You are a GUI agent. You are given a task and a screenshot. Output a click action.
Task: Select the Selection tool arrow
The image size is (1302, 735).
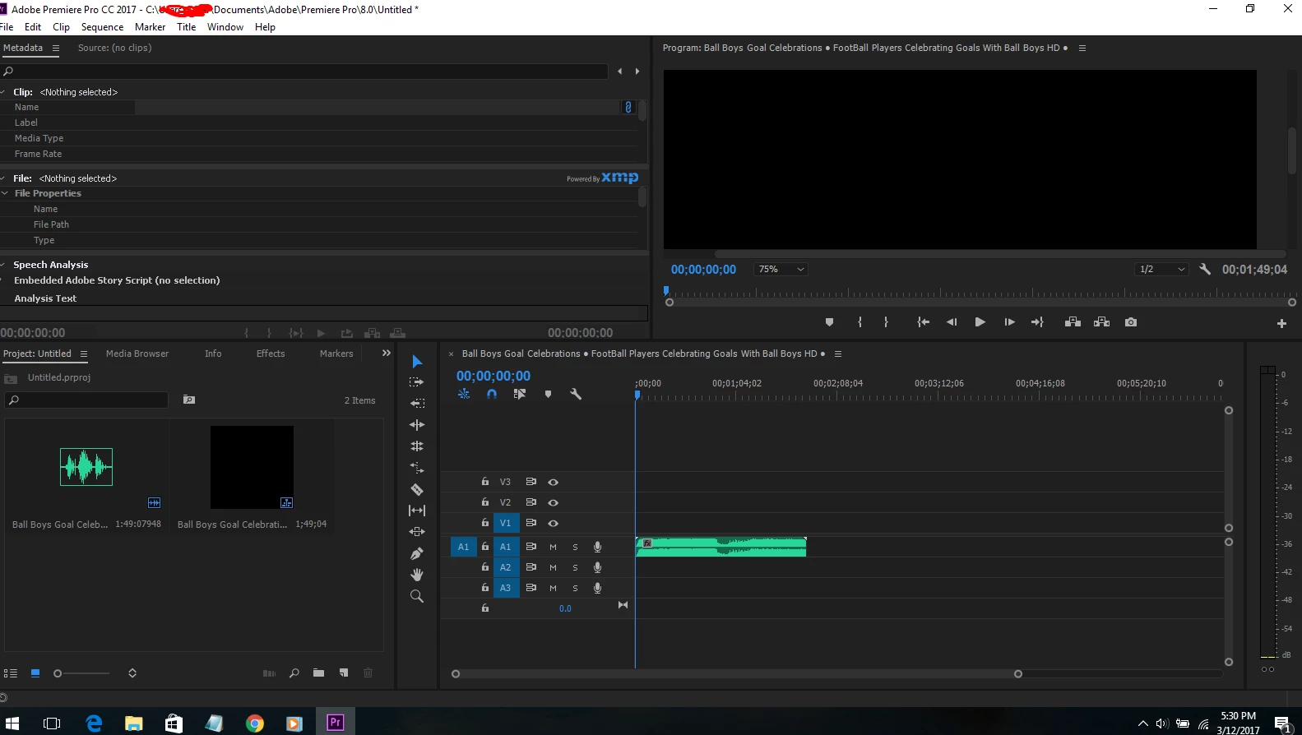(x=417, y=362)
